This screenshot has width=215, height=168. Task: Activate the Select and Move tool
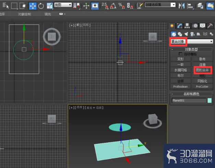33,6
